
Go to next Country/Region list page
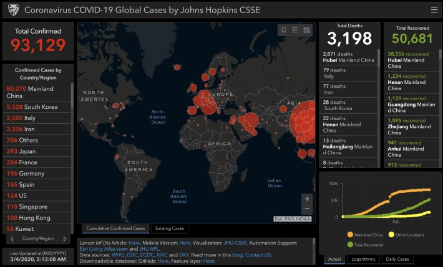pyautogui.click(x=65, y=239)
